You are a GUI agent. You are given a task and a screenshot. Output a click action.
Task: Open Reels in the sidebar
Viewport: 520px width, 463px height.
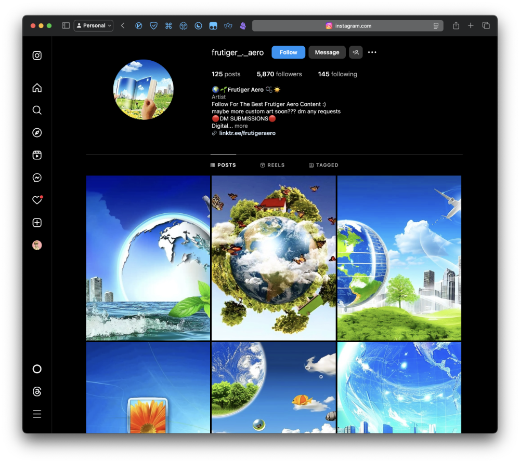tap(37, 155)
